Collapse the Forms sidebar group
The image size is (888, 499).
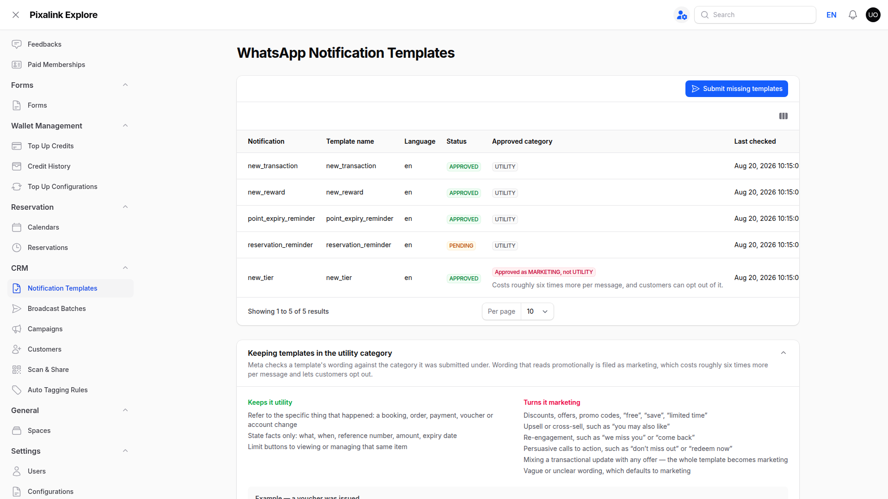click(x=125, y=85)
